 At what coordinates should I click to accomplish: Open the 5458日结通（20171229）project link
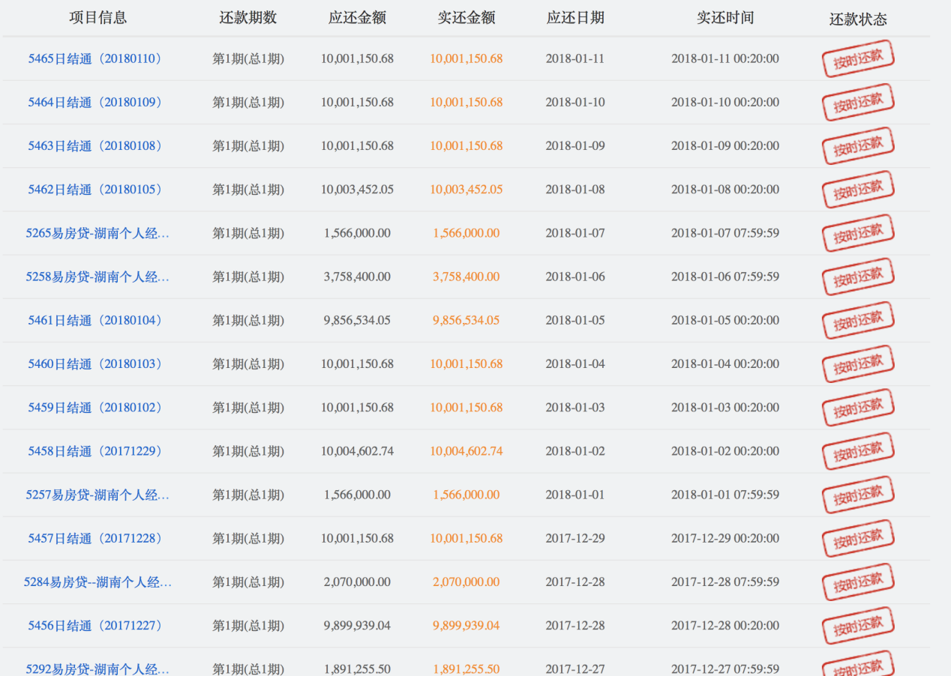(94, 451)
